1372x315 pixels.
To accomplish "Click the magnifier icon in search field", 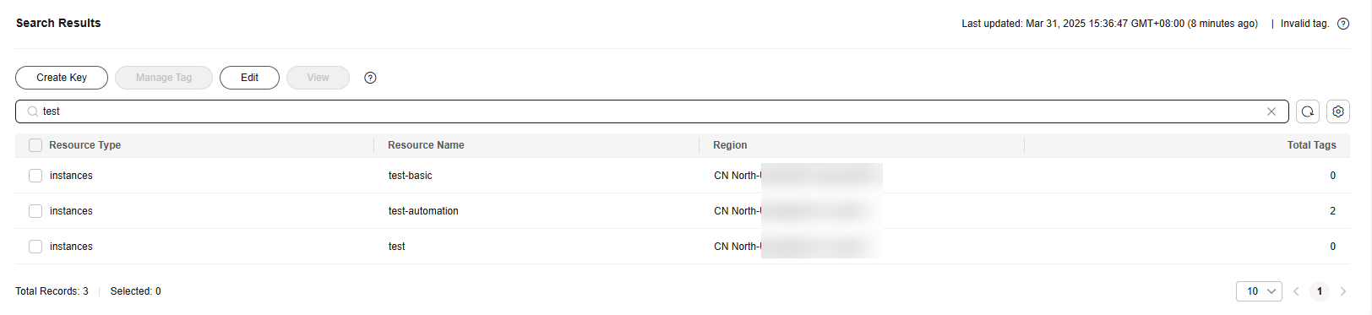I will 32,111.
